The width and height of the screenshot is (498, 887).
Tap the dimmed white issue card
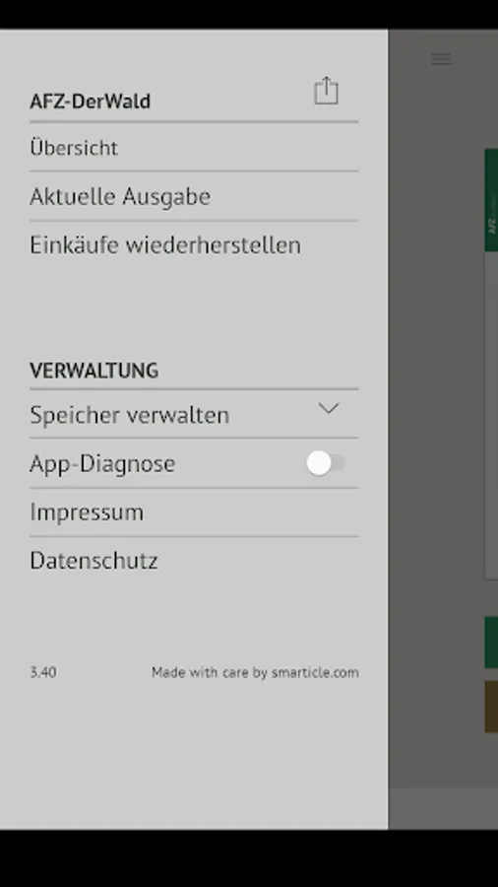point(491,416)
